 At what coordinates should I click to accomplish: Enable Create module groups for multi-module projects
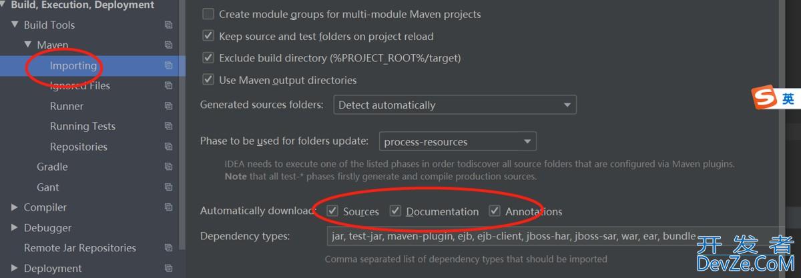(208, 14)
